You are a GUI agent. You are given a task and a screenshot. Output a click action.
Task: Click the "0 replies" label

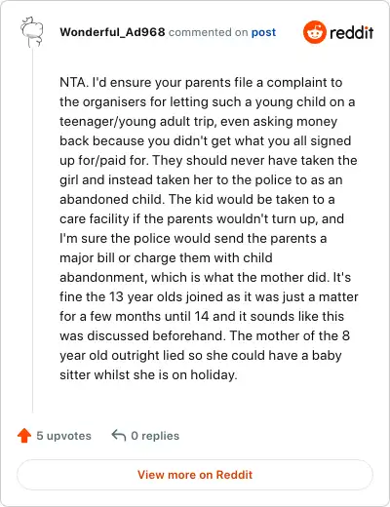(x=155, y=436)
